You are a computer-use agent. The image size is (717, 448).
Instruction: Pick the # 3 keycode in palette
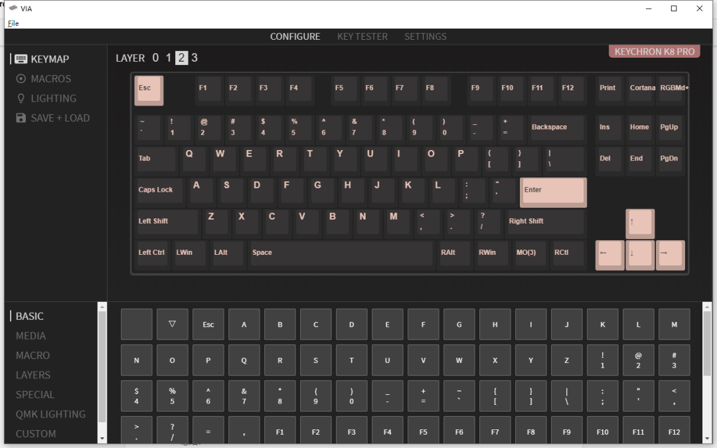click(674, 360)
